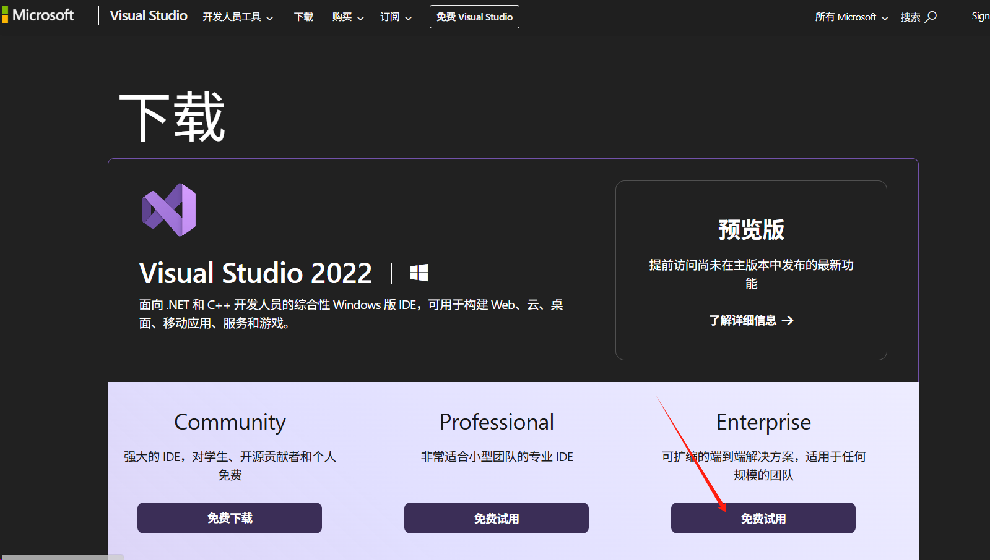This screenshot has height=560, width=990.
Task: Click the Enterprise edition heading
Action: (x=763, y=422)
